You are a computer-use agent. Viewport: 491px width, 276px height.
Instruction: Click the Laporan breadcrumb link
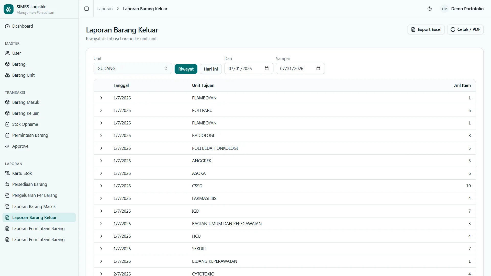pos(105,9)
